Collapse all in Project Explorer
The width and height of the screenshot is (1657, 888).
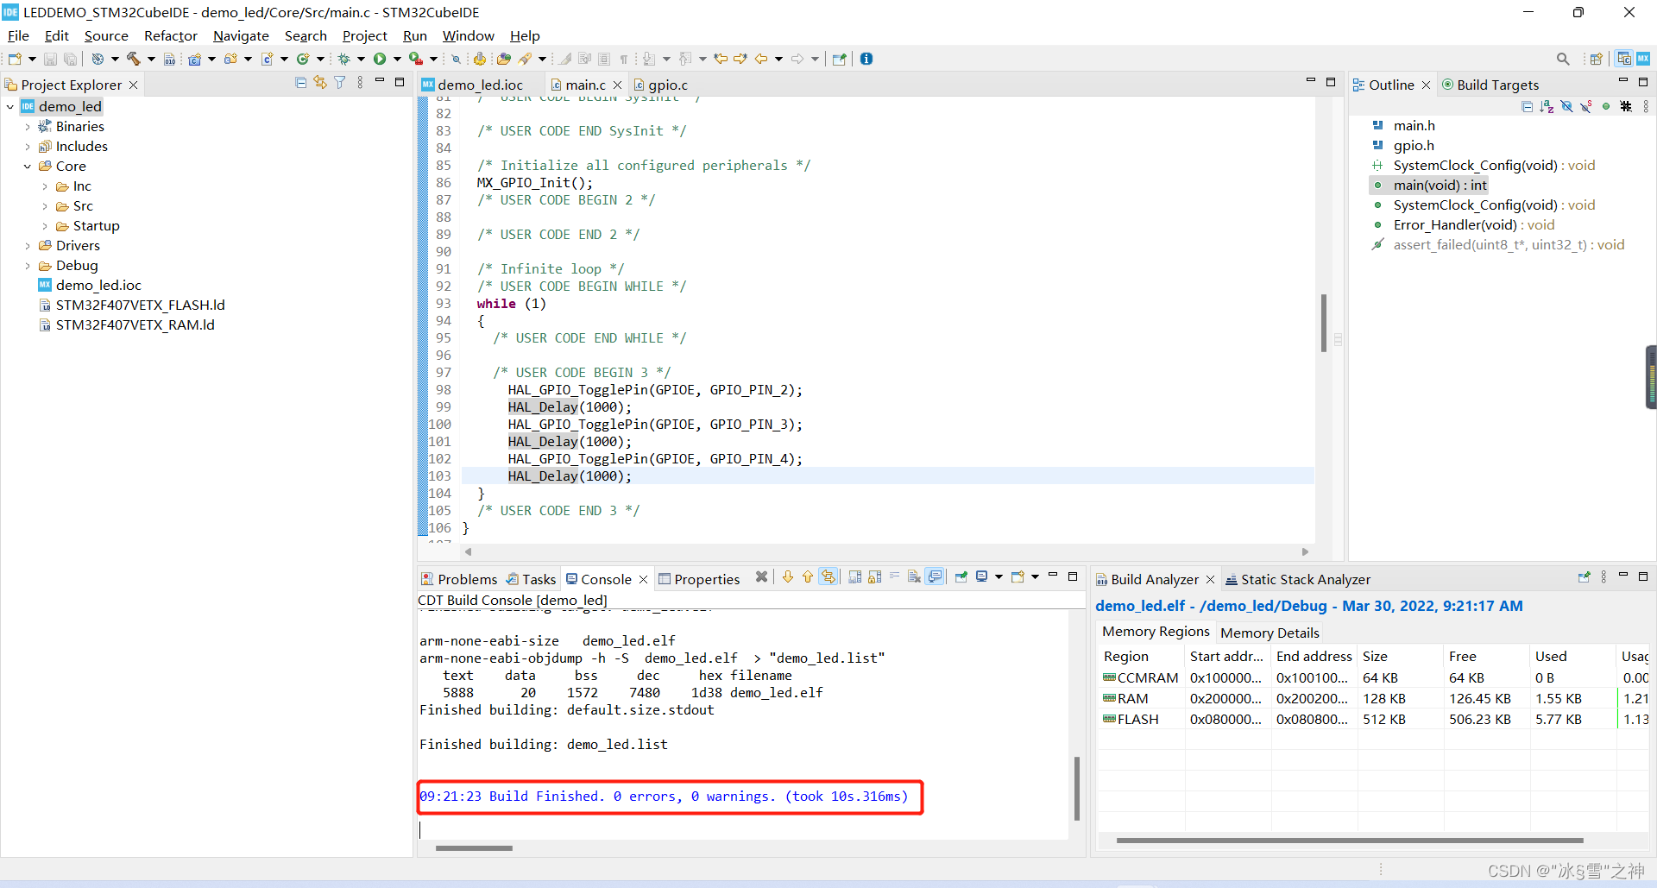(x=300, y=83)
